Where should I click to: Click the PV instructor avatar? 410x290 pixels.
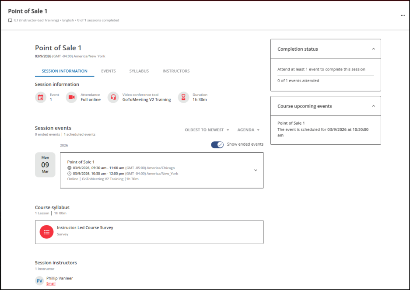coord(39,281)
